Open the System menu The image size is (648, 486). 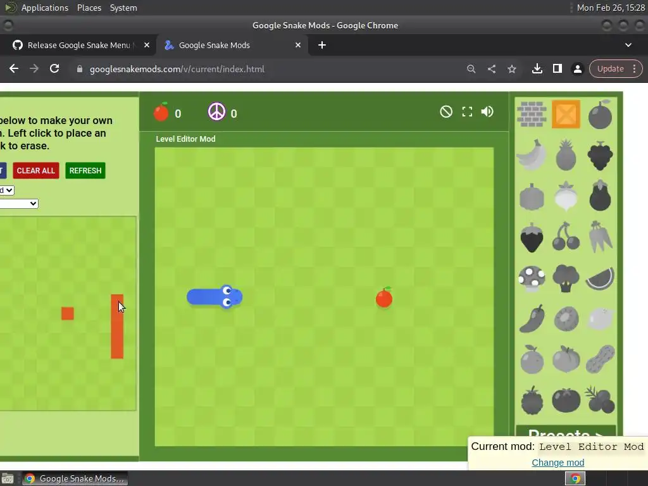point(123,8)
